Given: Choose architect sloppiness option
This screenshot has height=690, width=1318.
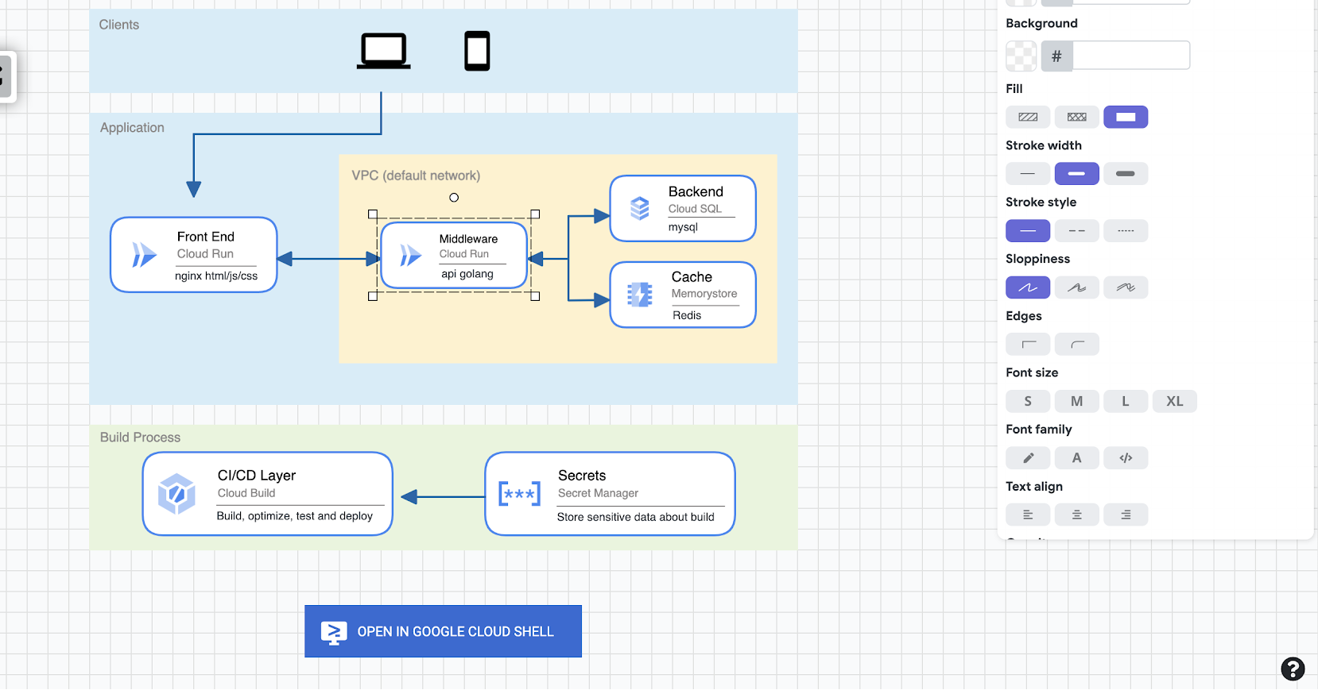Looking at the screenshot, I should point(1028,287).
